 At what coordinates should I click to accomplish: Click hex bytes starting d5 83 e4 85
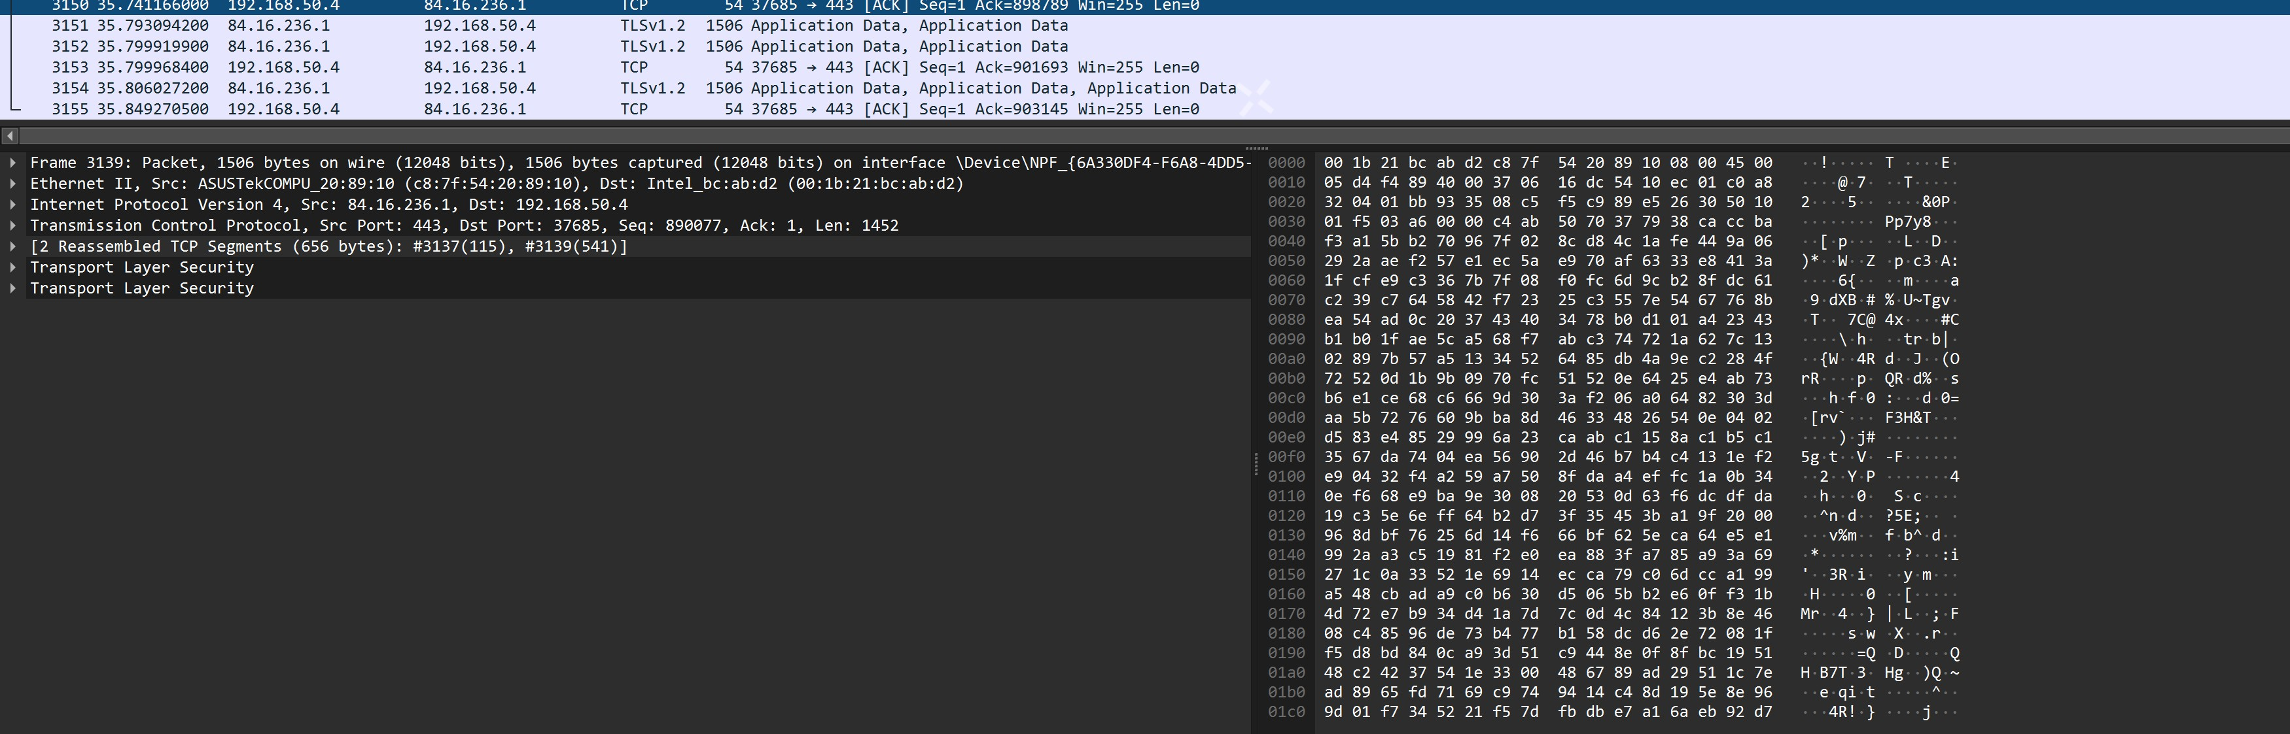(1547, 437)
